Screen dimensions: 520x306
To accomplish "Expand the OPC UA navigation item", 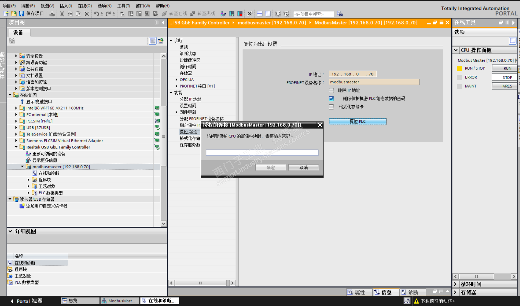I will click(x=177, y=80).
